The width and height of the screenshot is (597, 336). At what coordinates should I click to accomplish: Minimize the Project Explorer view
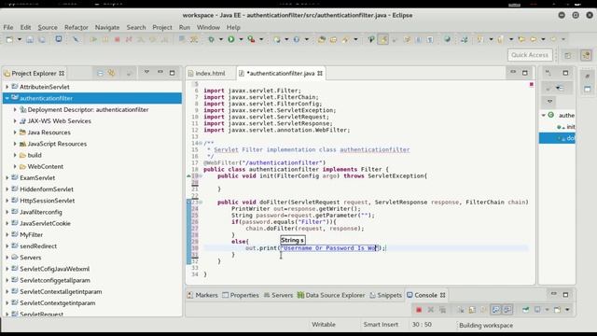160,73
